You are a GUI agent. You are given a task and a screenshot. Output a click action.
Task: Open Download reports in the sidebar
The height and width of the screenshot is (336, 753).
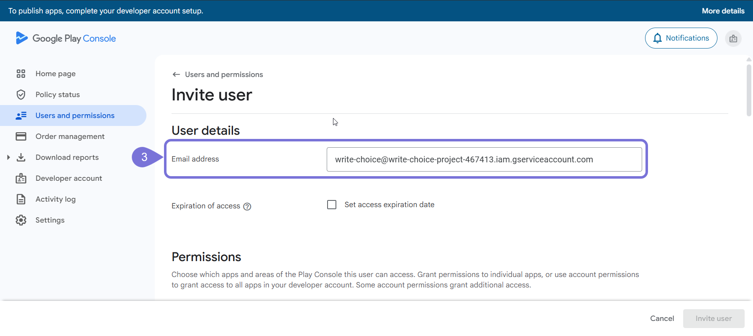tap(67, 157)
